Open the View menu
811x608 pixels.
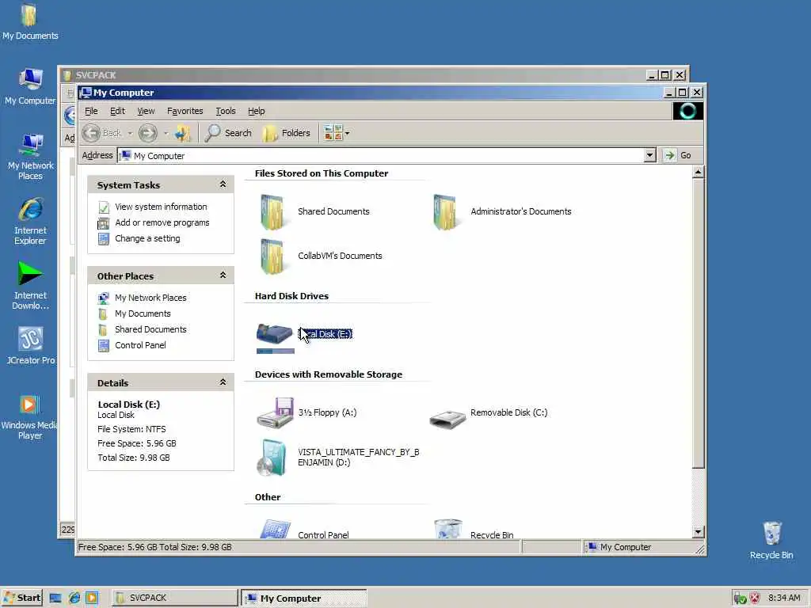pos(146,111)
